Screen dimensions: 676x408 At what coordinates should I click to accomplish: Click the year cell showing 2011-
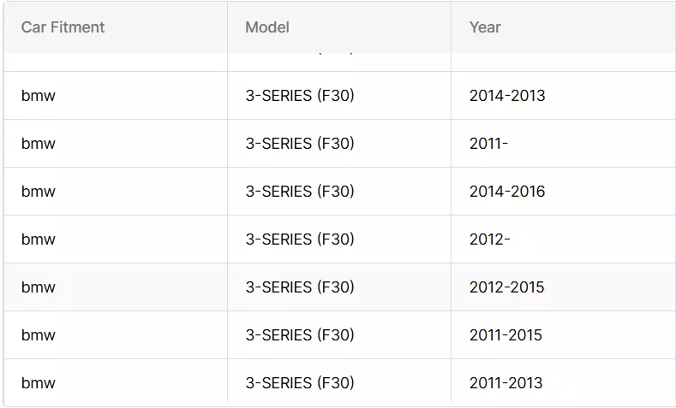(x=488, y=144)
